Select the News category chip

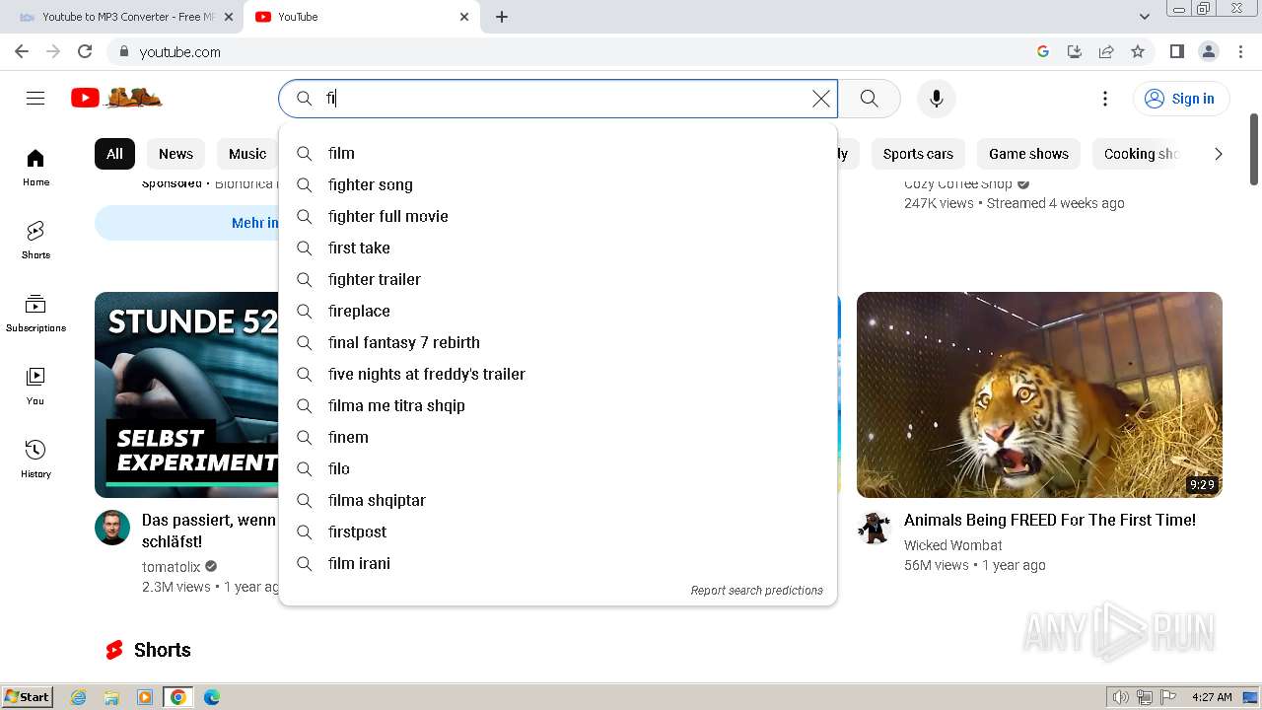[175, 154]
